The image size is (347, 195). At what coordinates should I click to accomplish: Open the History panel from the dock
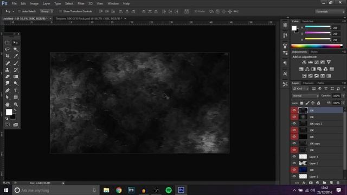pyautogui.click(x=285, y=35)
